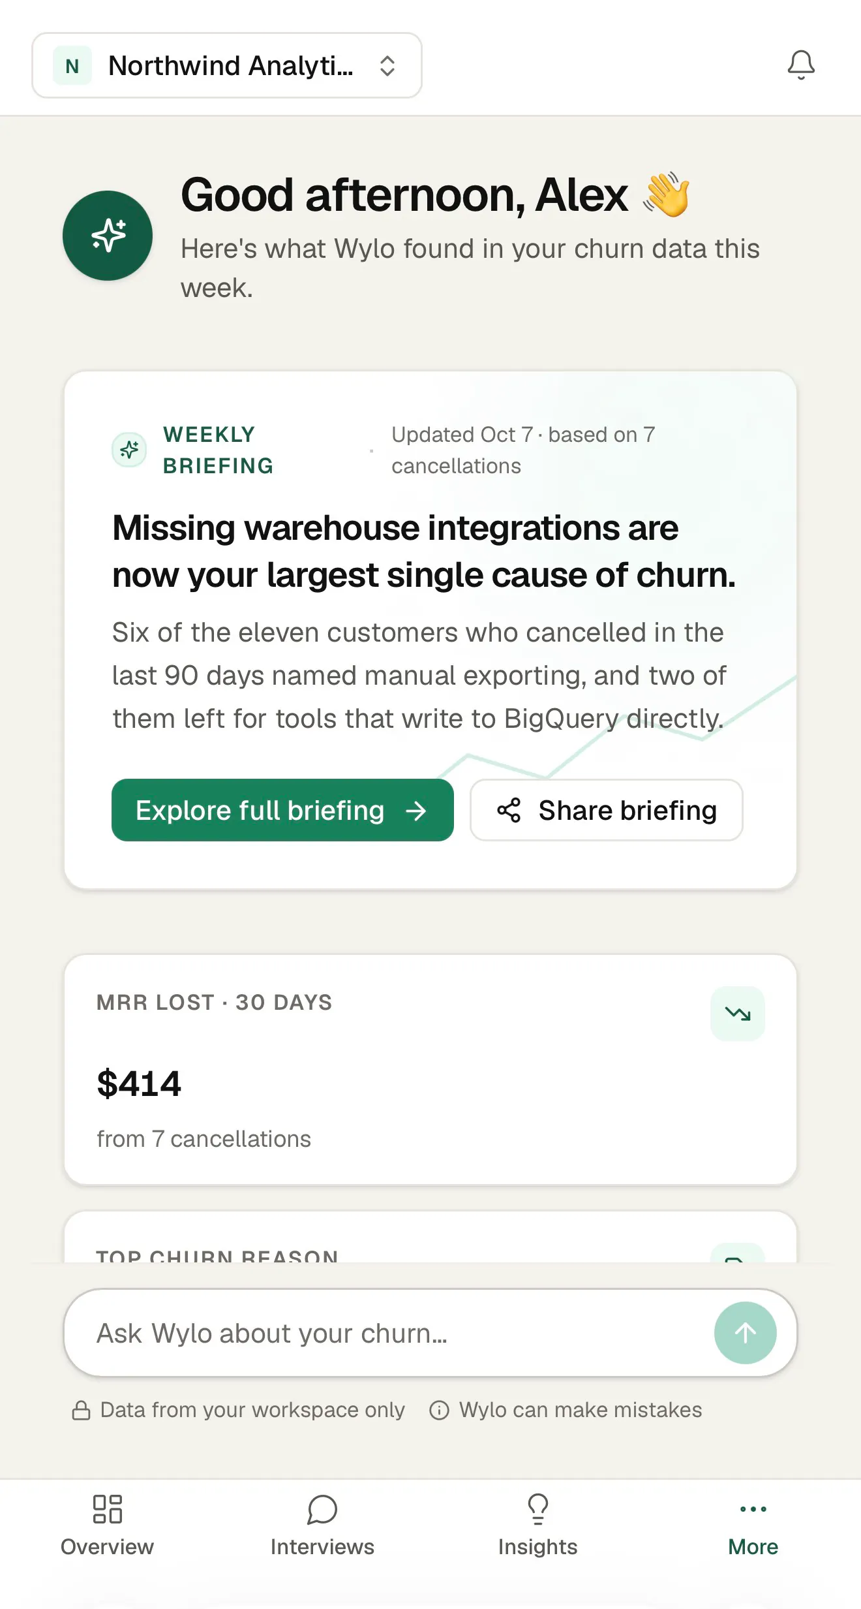Open the More menu tab
Screen dimensions: 861x1609
(753, 1526)
